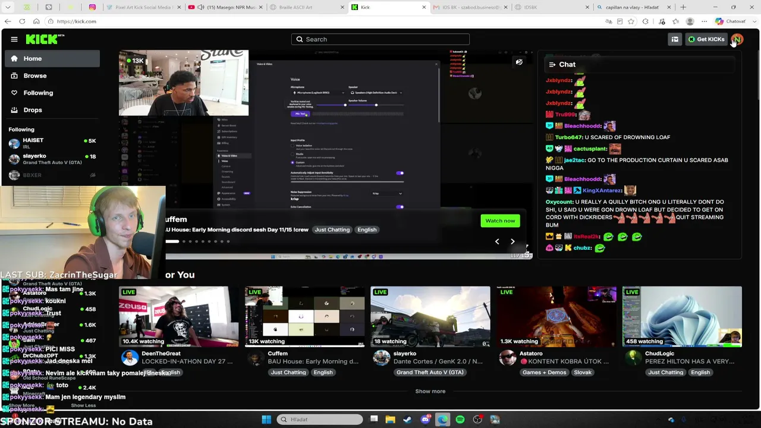Switch to the pinned Instagram tab

tap(92, 7)
